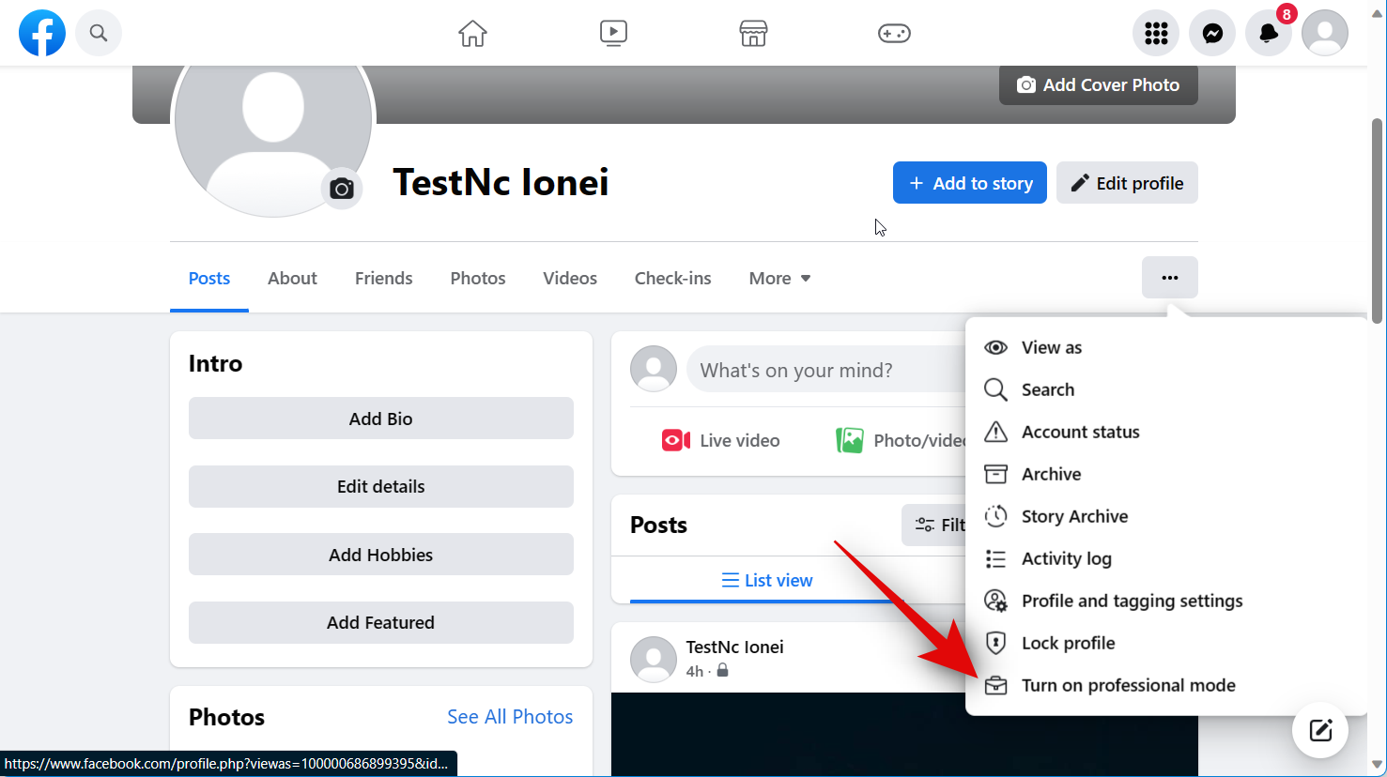The width and height of the screenshot is (1387, 777).
Task: Select Turn on professional mode
Action: click(x=1128, y=685)
